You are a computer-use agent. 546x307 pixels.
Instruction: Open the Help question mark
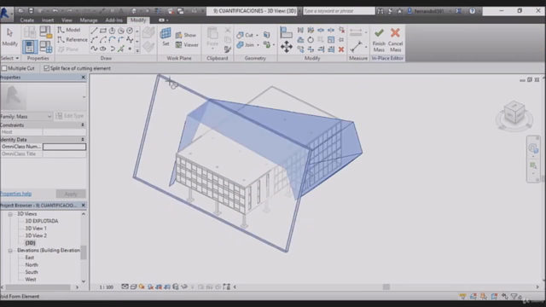tap(472, 11)
